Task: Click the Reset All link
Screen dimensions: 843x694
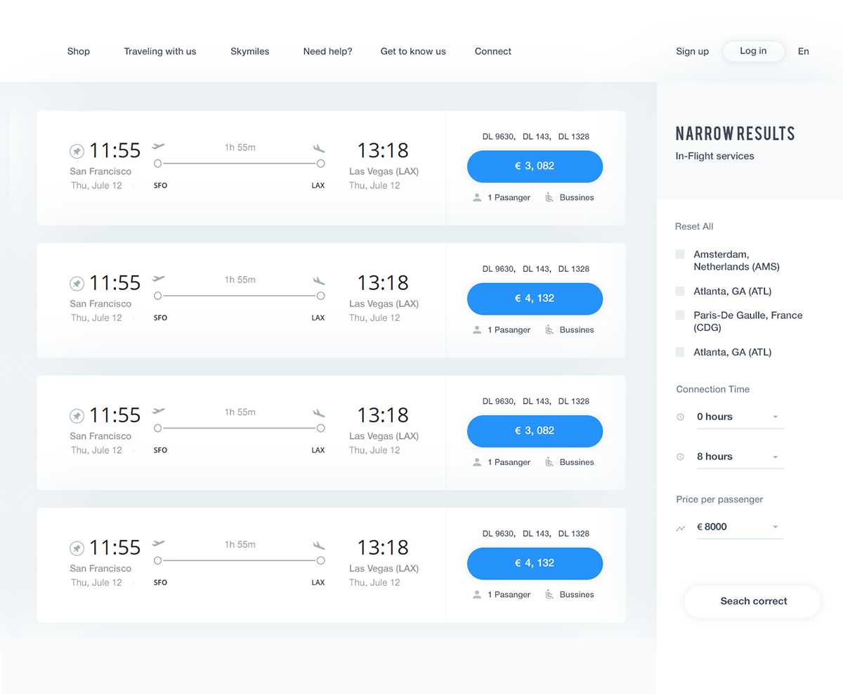Action: (x=694, y=226)
